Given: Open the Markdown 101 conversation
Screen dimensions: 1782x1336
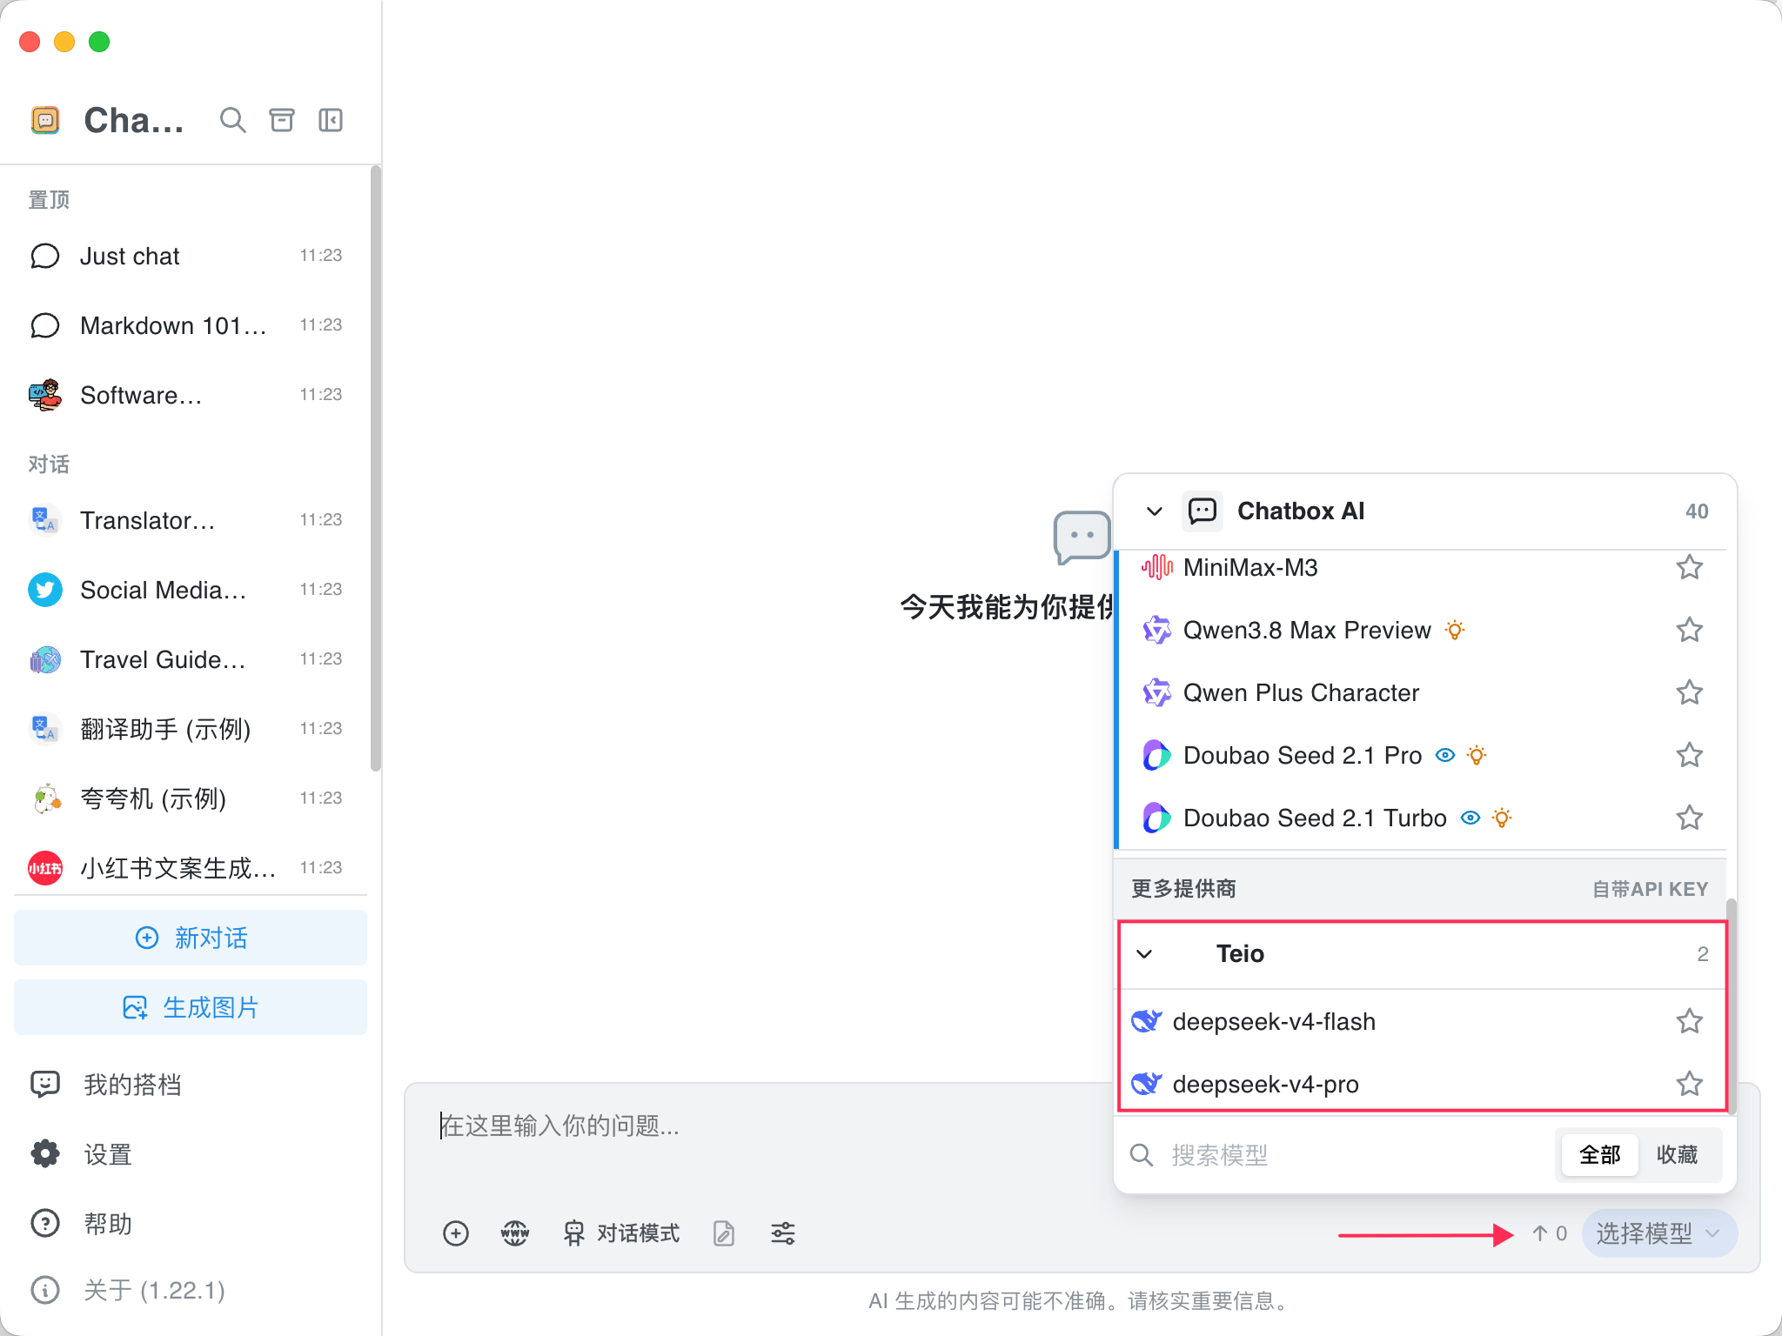Looking at the screenshot, I should 187,325.
